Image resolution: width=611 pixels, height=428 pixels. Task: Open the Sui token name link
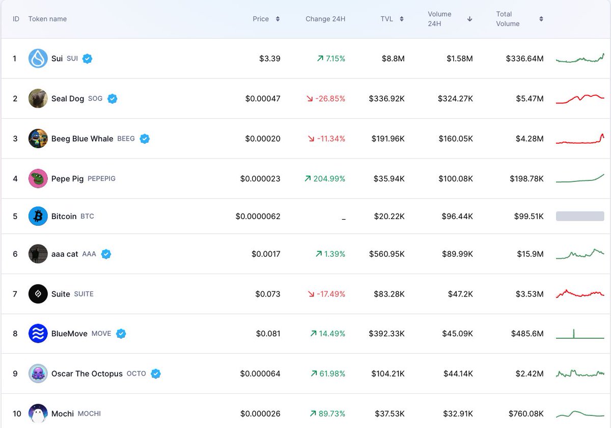57,59
